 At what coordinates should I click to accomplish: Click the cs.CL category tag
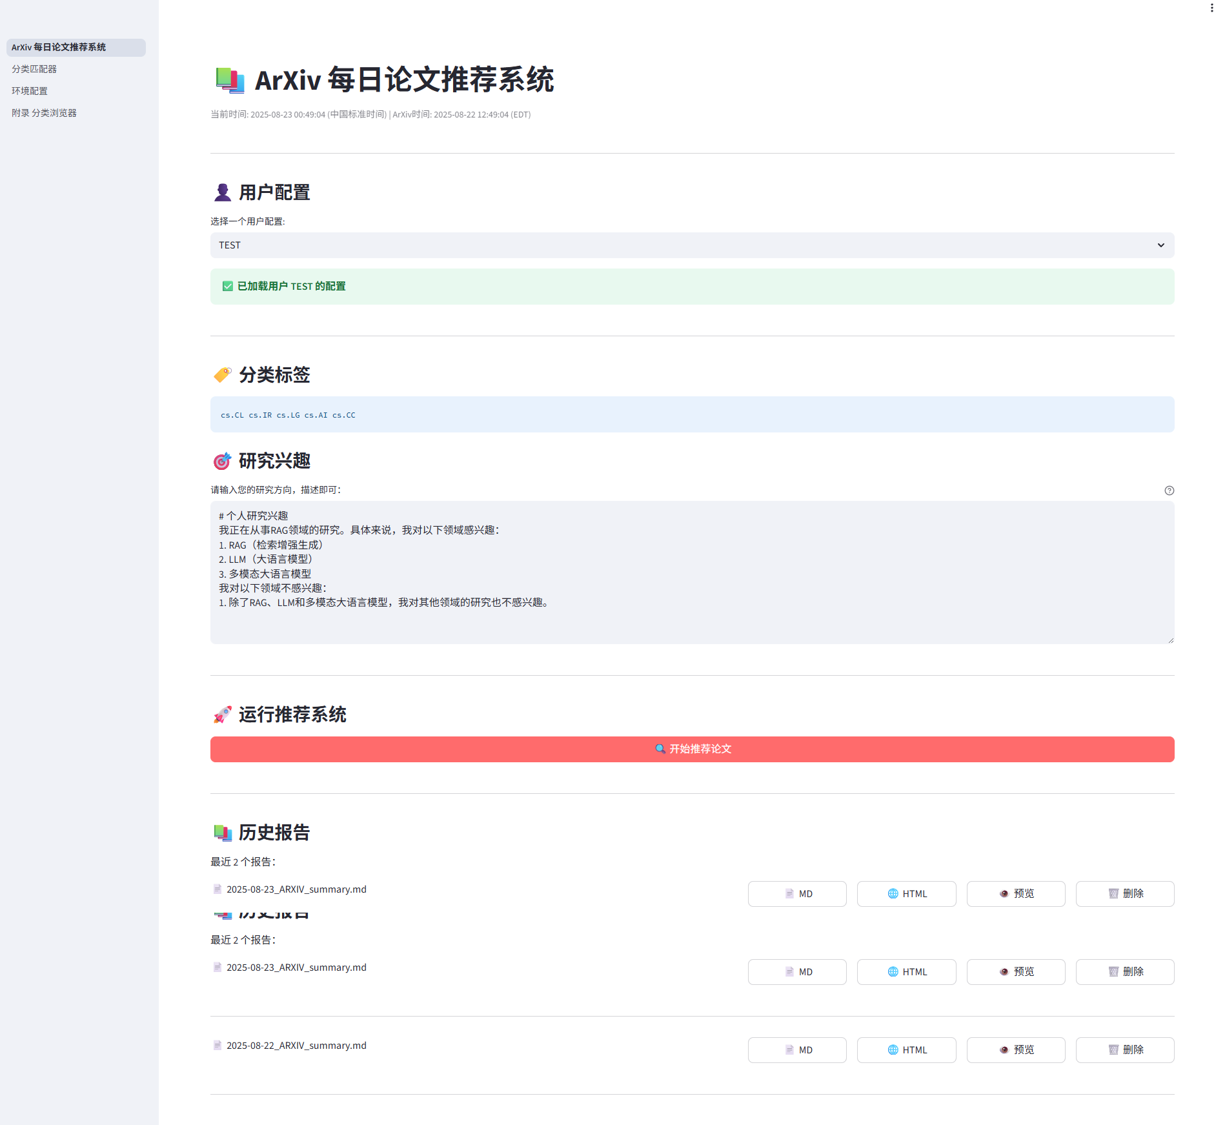point(232,415)
